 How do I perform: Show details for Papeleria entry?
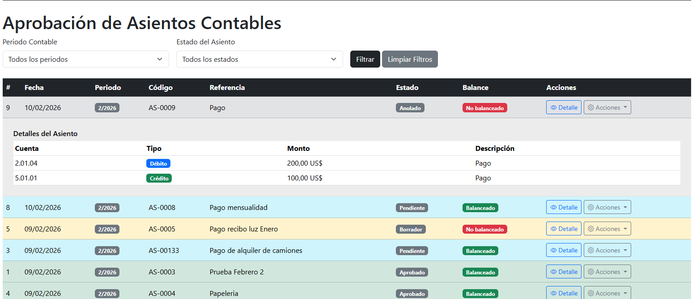(x=564, y=293)
